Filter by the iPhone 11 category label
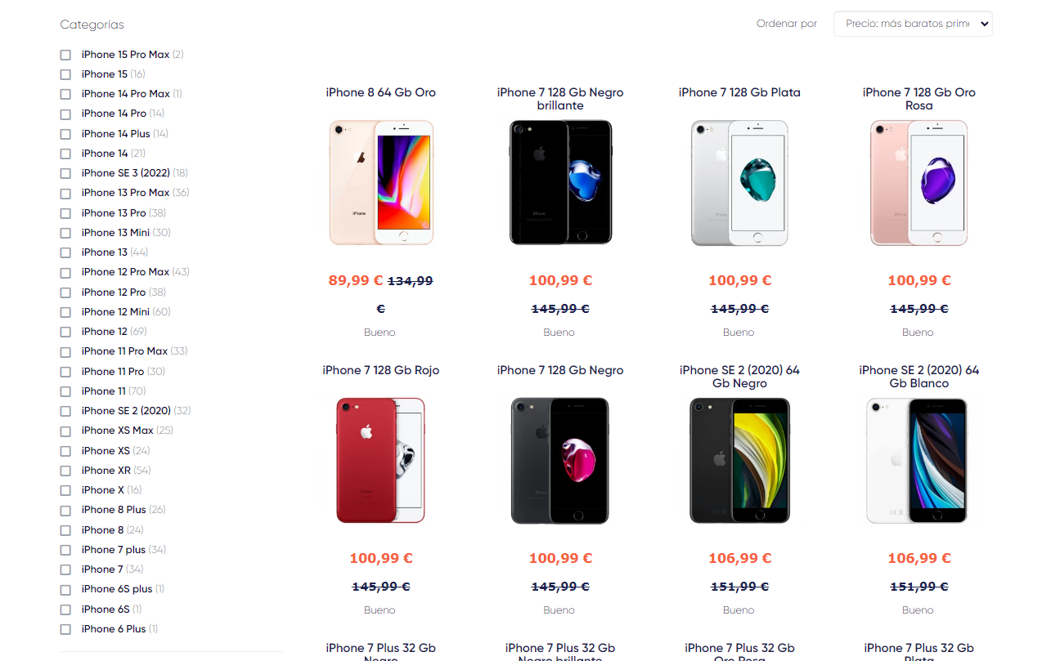Viewport: 1060px width, 661px height. 103,391
